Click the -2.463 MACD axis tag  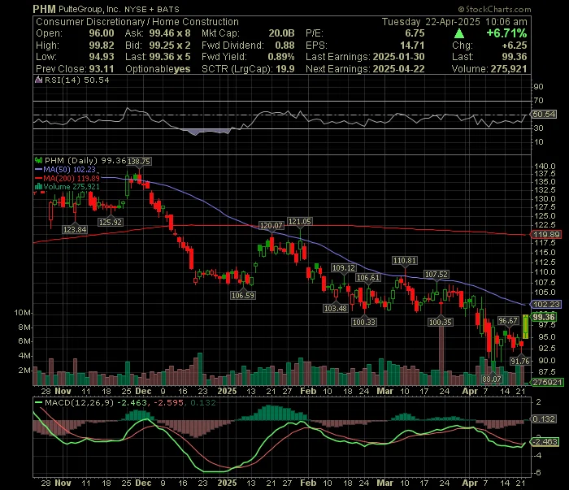click(545, 441)
